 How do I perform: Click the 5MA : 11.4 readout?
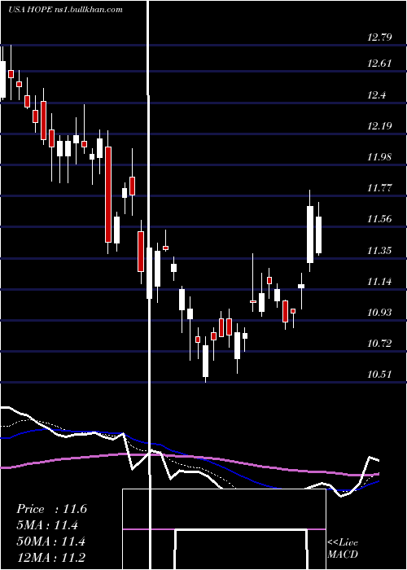(47, 525)
